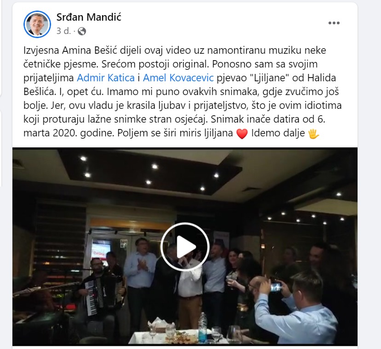Open the Srđan Mandić profile name link
The image size is (381, 349).
pyautogui.click(x=89, y=17)
